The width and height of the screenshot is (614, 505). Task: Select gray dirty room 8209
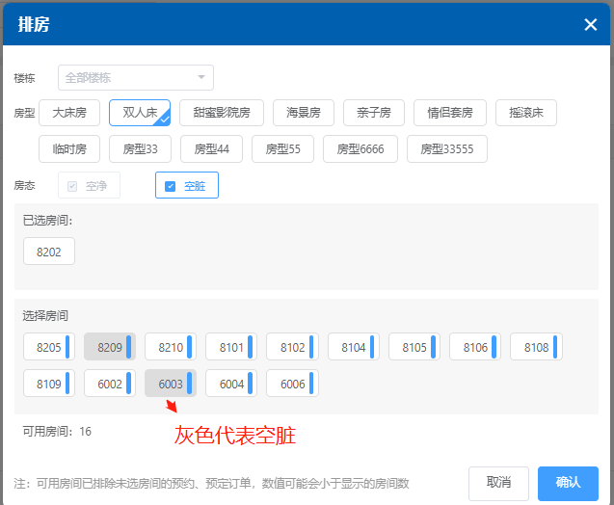110,347
